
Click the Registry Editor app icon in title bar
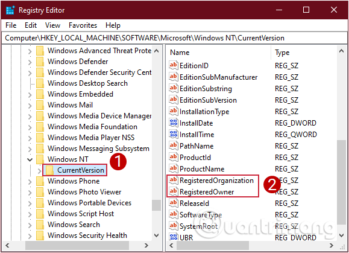10,10
